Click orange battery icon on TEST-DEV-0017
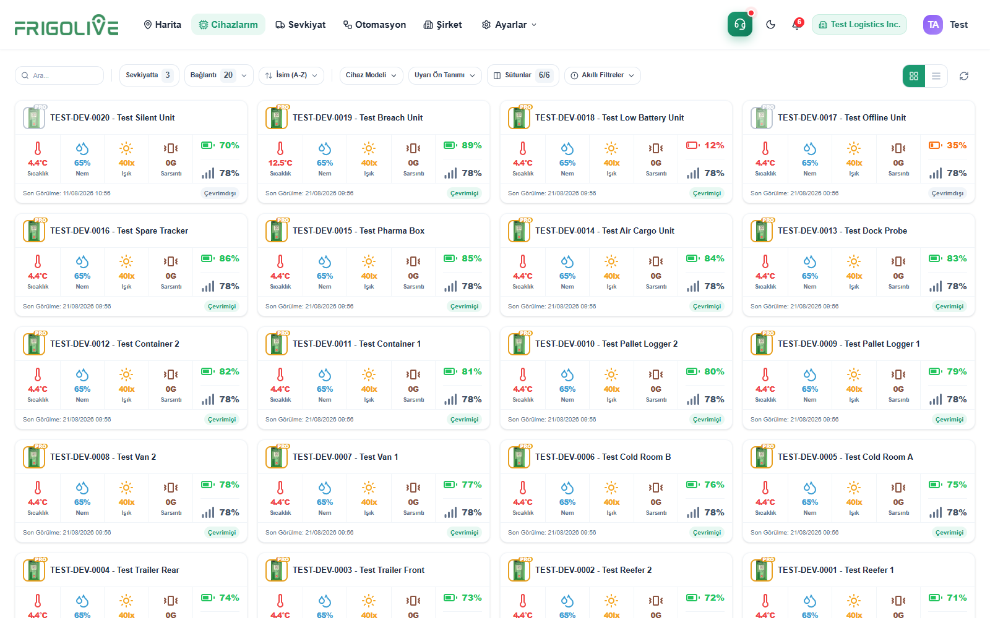 point(935,145)
